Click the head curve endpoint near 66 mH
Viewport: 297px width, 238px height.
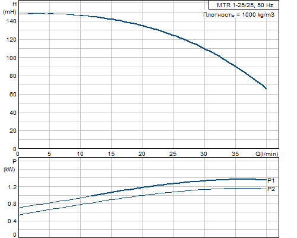(266, 89)
